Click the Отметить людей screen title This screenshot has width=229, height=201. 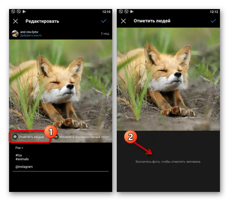[152, 21]
